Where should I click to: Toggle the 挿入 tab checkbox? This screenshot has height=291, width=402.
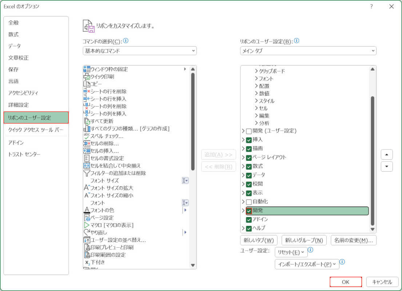[x=249, y=140]
